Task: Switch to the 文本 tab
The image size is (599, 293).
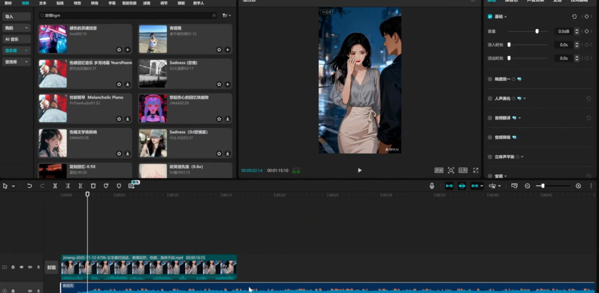Action: [x=43, y=3]
